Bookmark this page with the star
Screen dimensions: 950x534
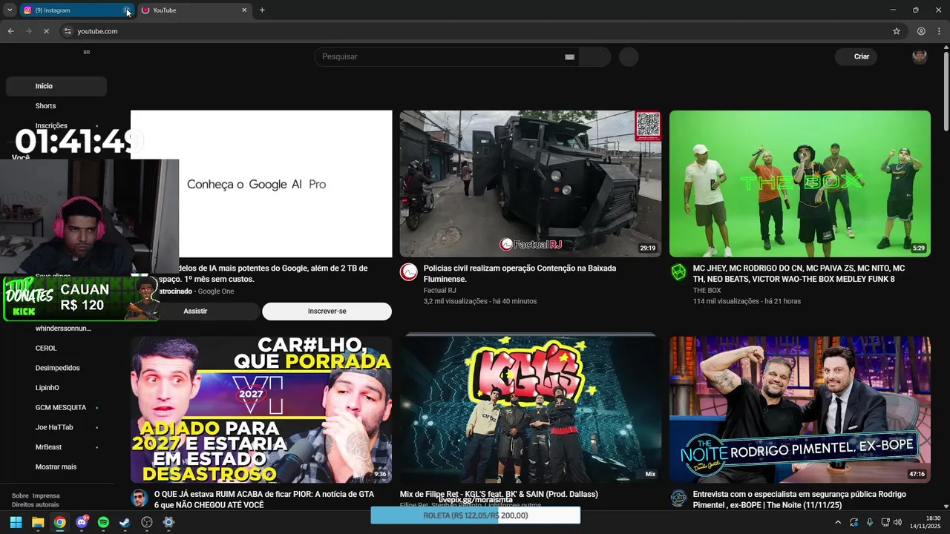[x=897, y=31]
